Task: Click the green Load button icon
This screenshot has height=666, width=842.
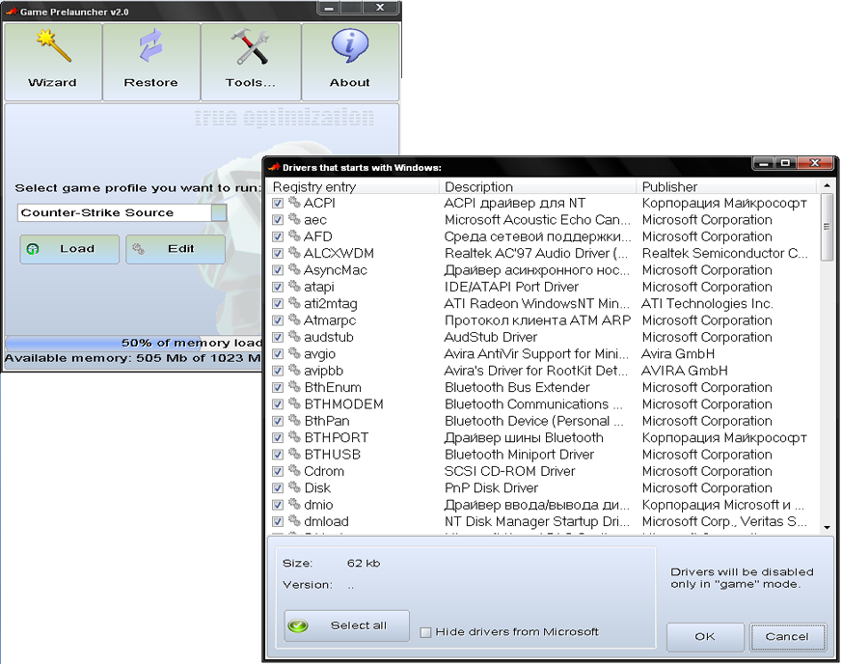Action: tap(33, 249)
